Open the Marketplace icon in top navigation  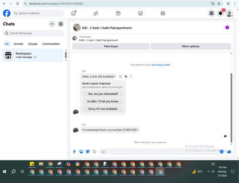pos(141,13)
